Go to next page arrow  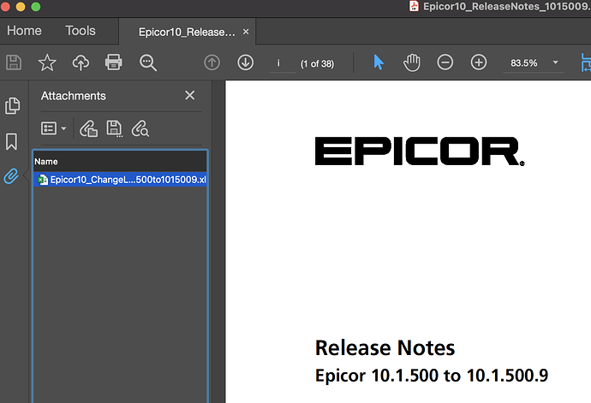tap(245, 62)
